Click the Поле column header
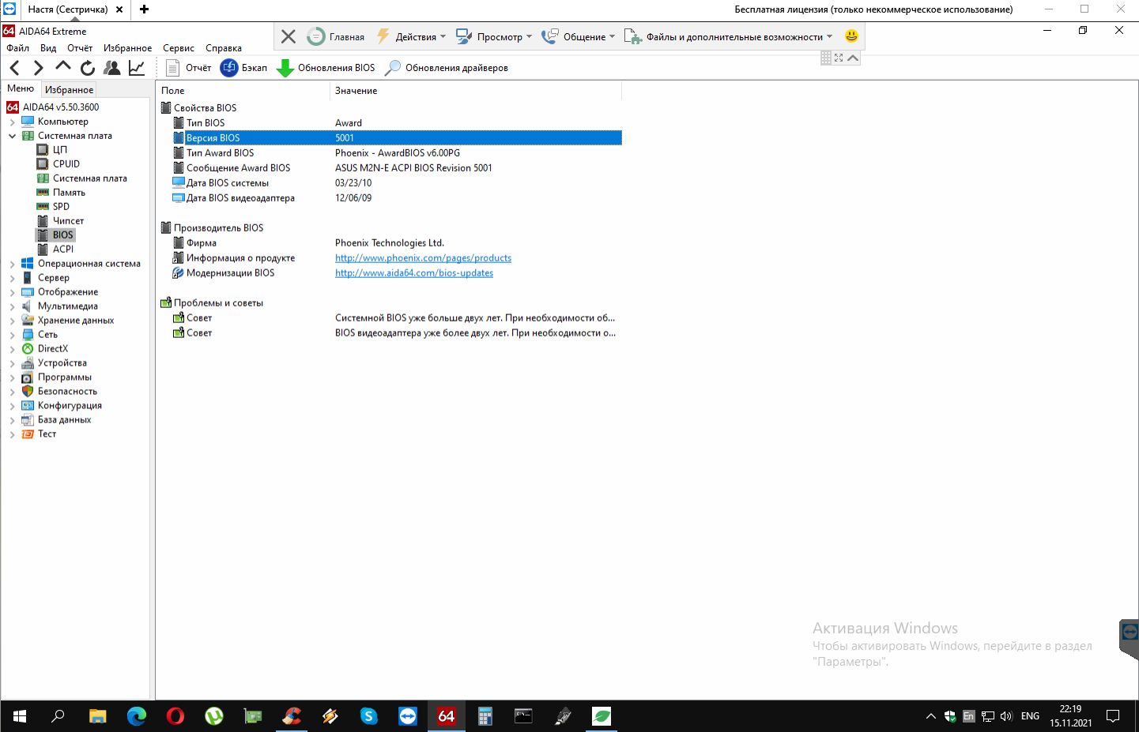Viewport: 1139px width, 732px height. [242, 91]
